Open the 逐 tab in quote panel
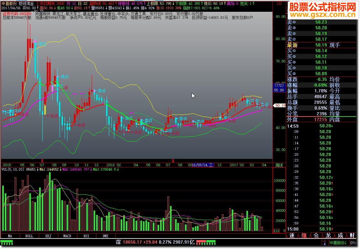 pyautogui.click(x=292, y=236)
